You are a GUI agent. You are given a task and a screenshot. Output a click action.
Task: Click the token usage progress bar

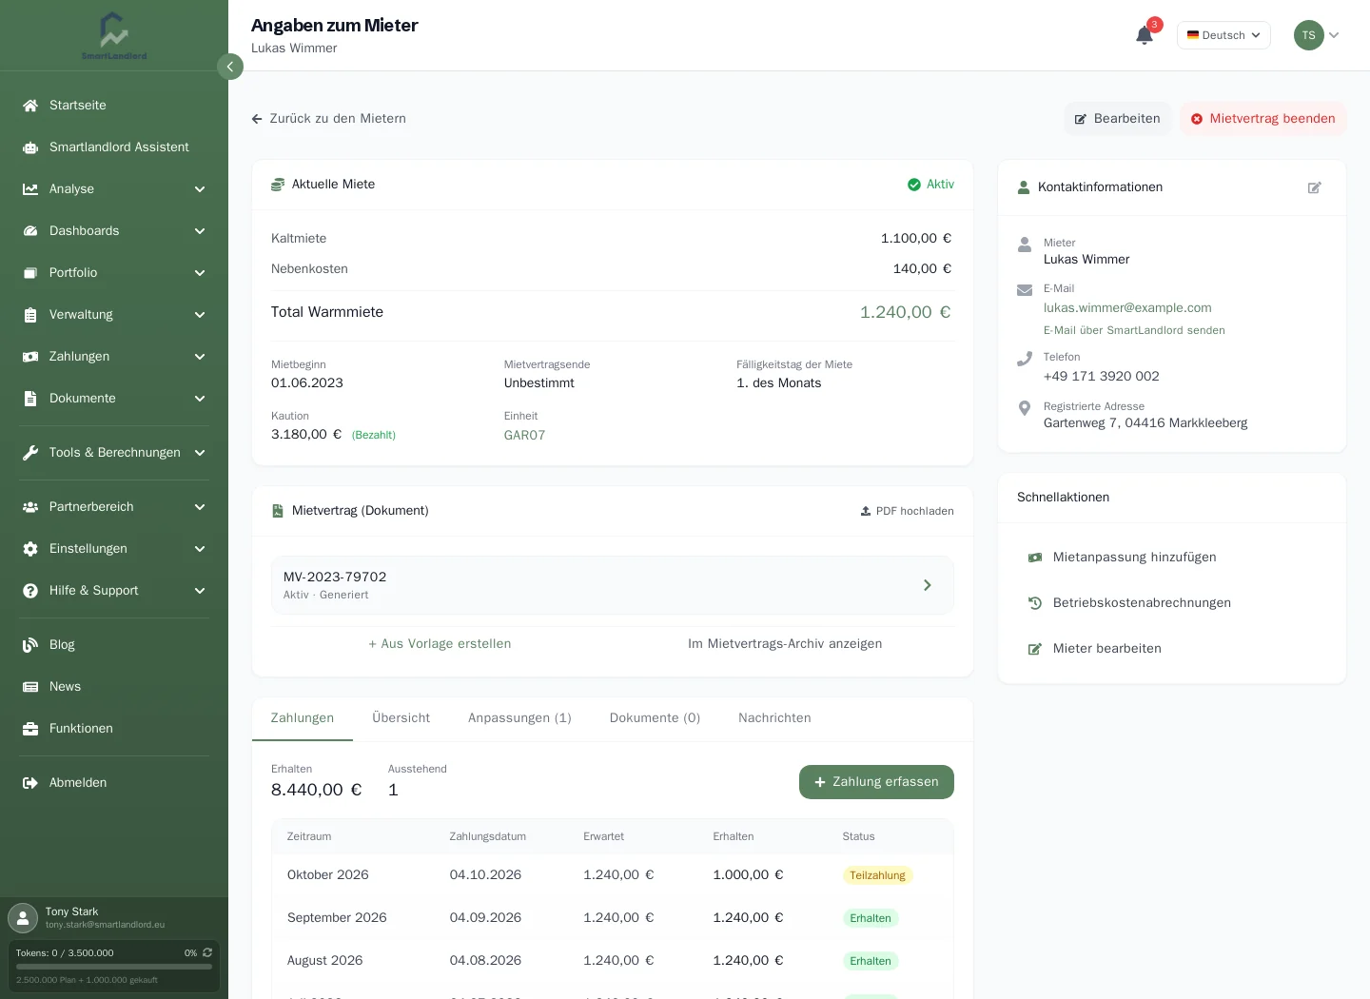point(114,967)
